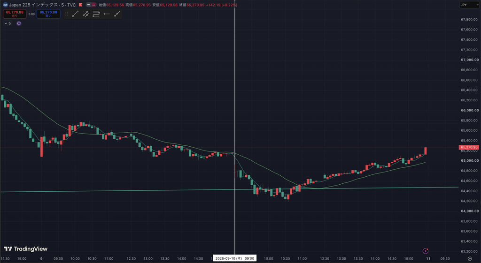Screen dimensions: 481x263
Task: Open the Japan 225 symbol title
Action: 42,5
